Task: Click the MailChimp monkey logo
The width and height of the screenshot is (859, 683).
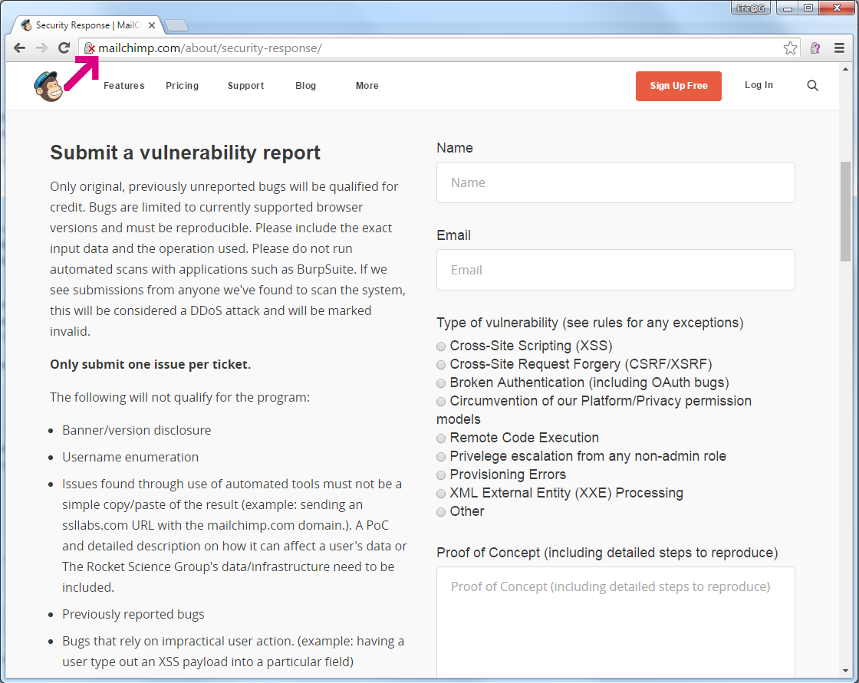Action: click(x=48, y=85)
